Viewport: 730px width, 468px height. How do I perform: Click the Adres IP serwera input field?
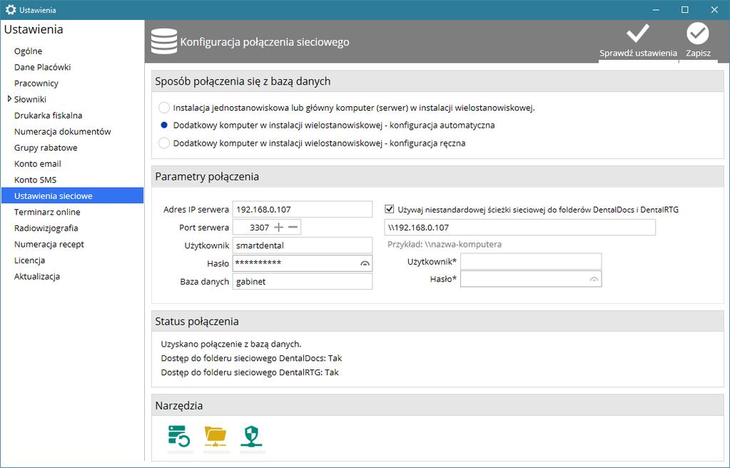click(303, 210)
